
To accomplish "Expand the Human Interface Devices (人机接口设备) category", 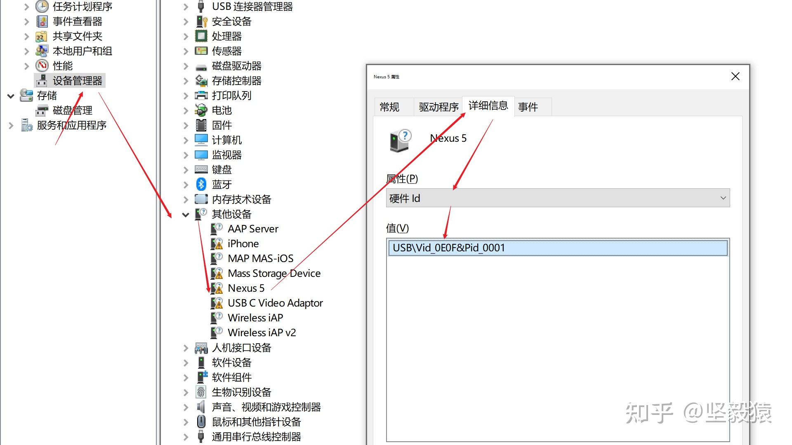I will 186,348.
